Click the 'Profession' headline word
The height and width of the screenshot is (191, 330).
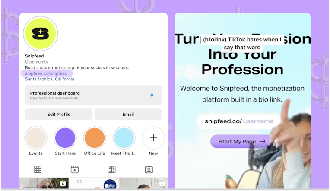click(x=242, y=70)
